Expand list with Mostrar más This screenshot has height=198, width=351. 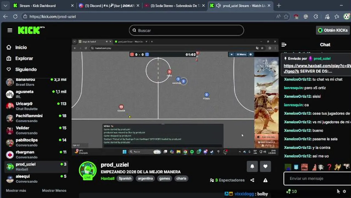(16, 190)
